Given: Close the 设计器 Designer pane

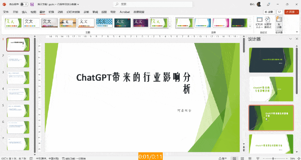Looking at the screenshot, I should (x=297, y=39).
